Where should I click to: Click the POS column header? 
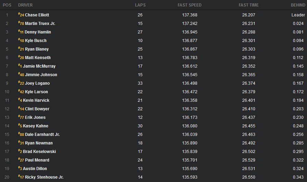point(7,5)
